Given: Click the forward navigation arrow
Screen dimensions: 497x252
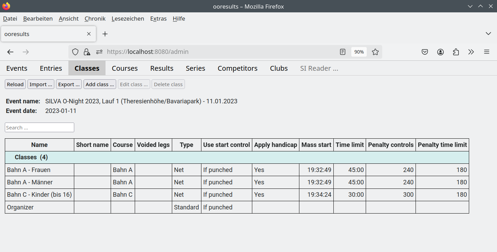Looking at the screenshot, I should point(26,52).
